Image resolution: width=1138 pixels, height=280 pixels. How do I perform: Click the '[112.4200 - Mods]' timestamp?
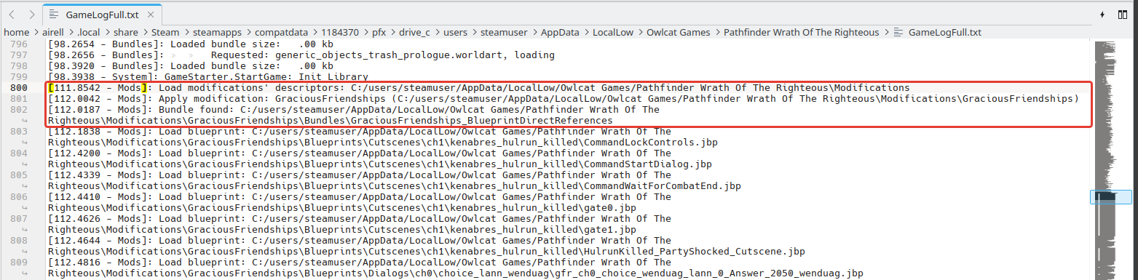click(x=98, y=153)
